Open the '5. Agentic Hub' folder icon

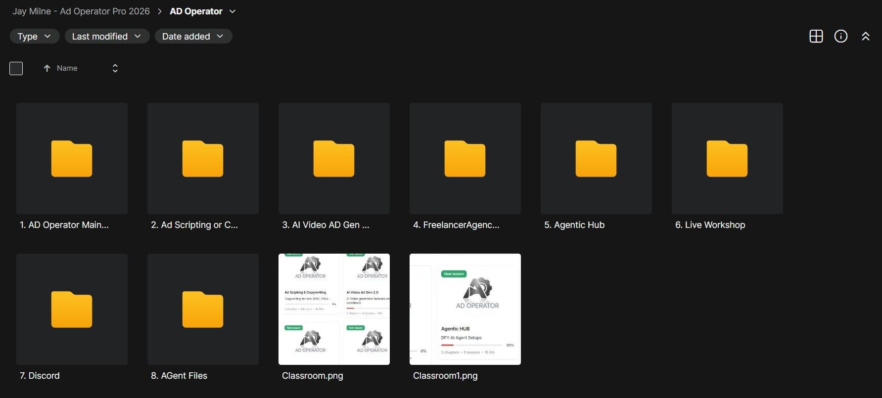tap(596, 159)
